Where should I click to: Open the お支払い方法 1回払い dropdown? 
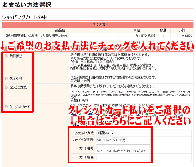click(x=105, y=133)
